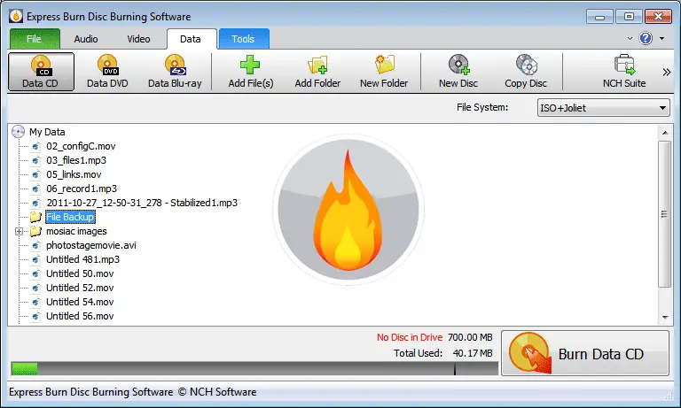
Task: Click the yellow folder icon of File Backup
Action: coord(35,217)
